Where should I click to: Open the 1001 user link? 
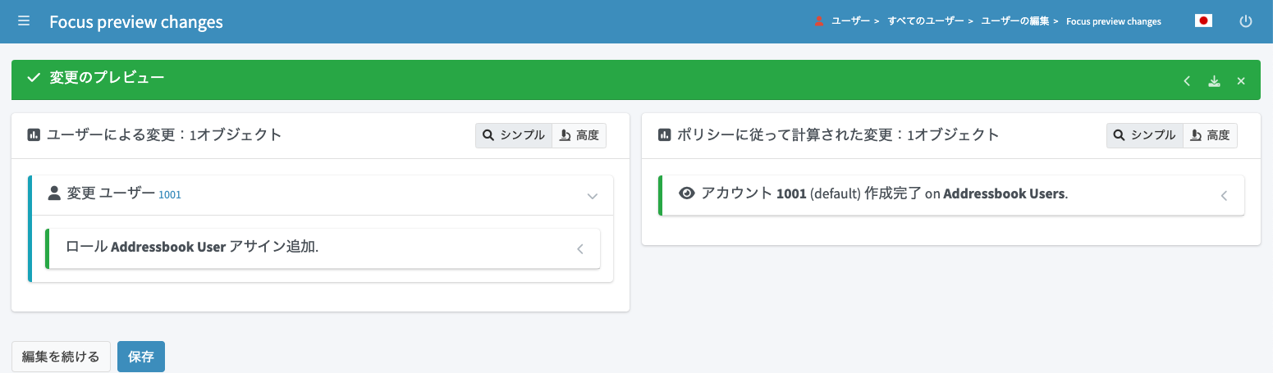[170, 194]
